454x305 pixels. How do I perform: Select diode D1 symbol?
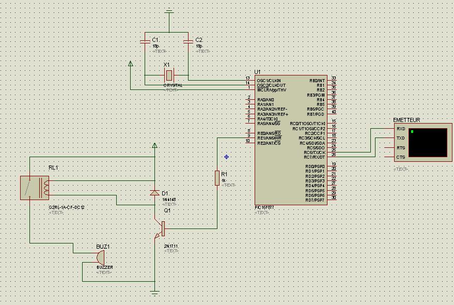154,193
